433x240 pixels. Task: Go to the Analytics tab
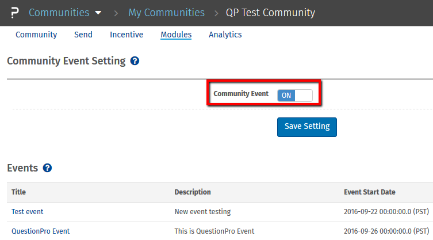(225, 35)
